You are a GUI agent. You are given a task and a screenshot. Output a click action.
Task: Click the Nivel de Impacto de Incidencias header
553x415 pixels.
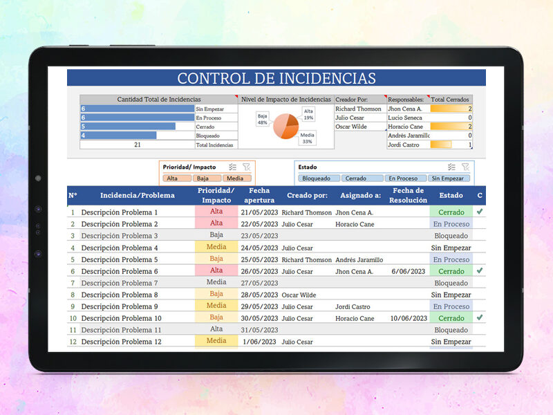(x=286, y=99)
